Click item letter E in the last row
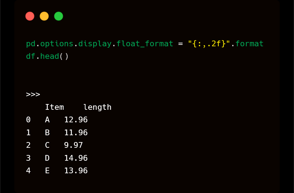The height and width of the screenshot is (193, 294). point(47,171)
